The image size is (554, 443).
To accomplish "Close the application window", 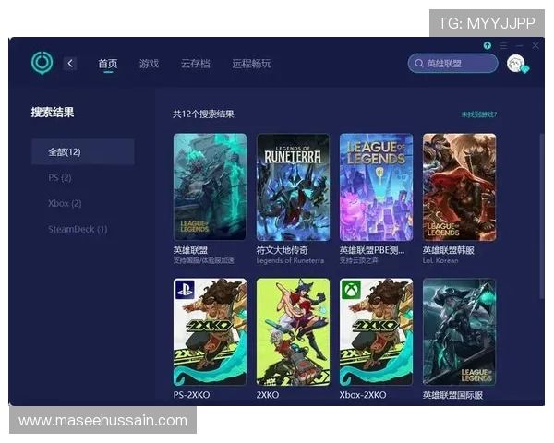I will point(536,45).
